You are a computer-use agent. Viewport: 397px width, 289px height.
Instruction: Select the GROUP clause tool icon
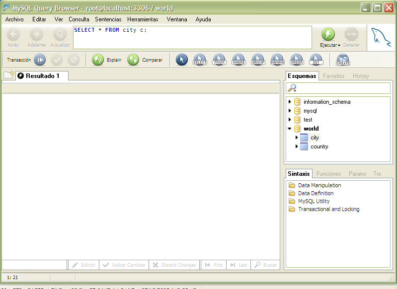pyautogui.click(x=258, y=60)
